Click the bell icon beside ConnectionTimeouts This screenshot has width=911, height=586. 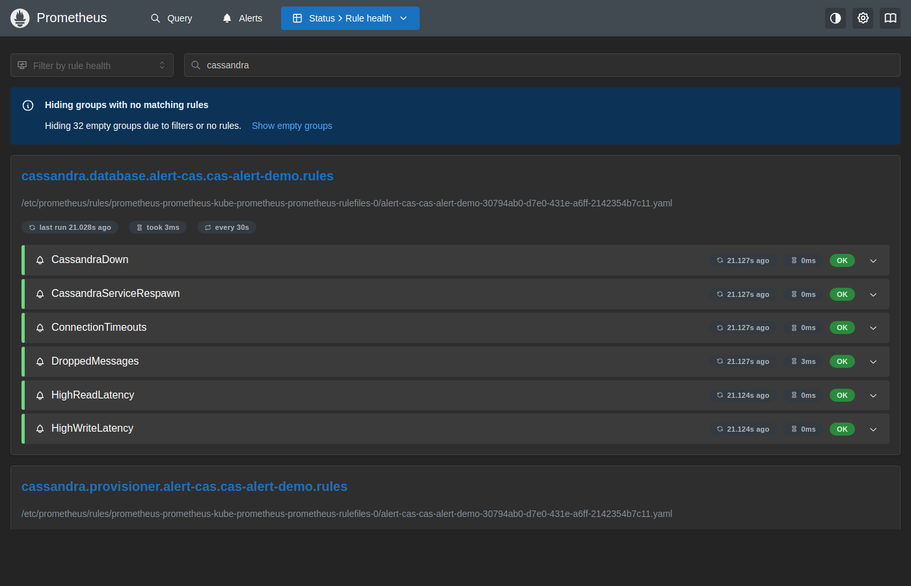pos(40,328)
